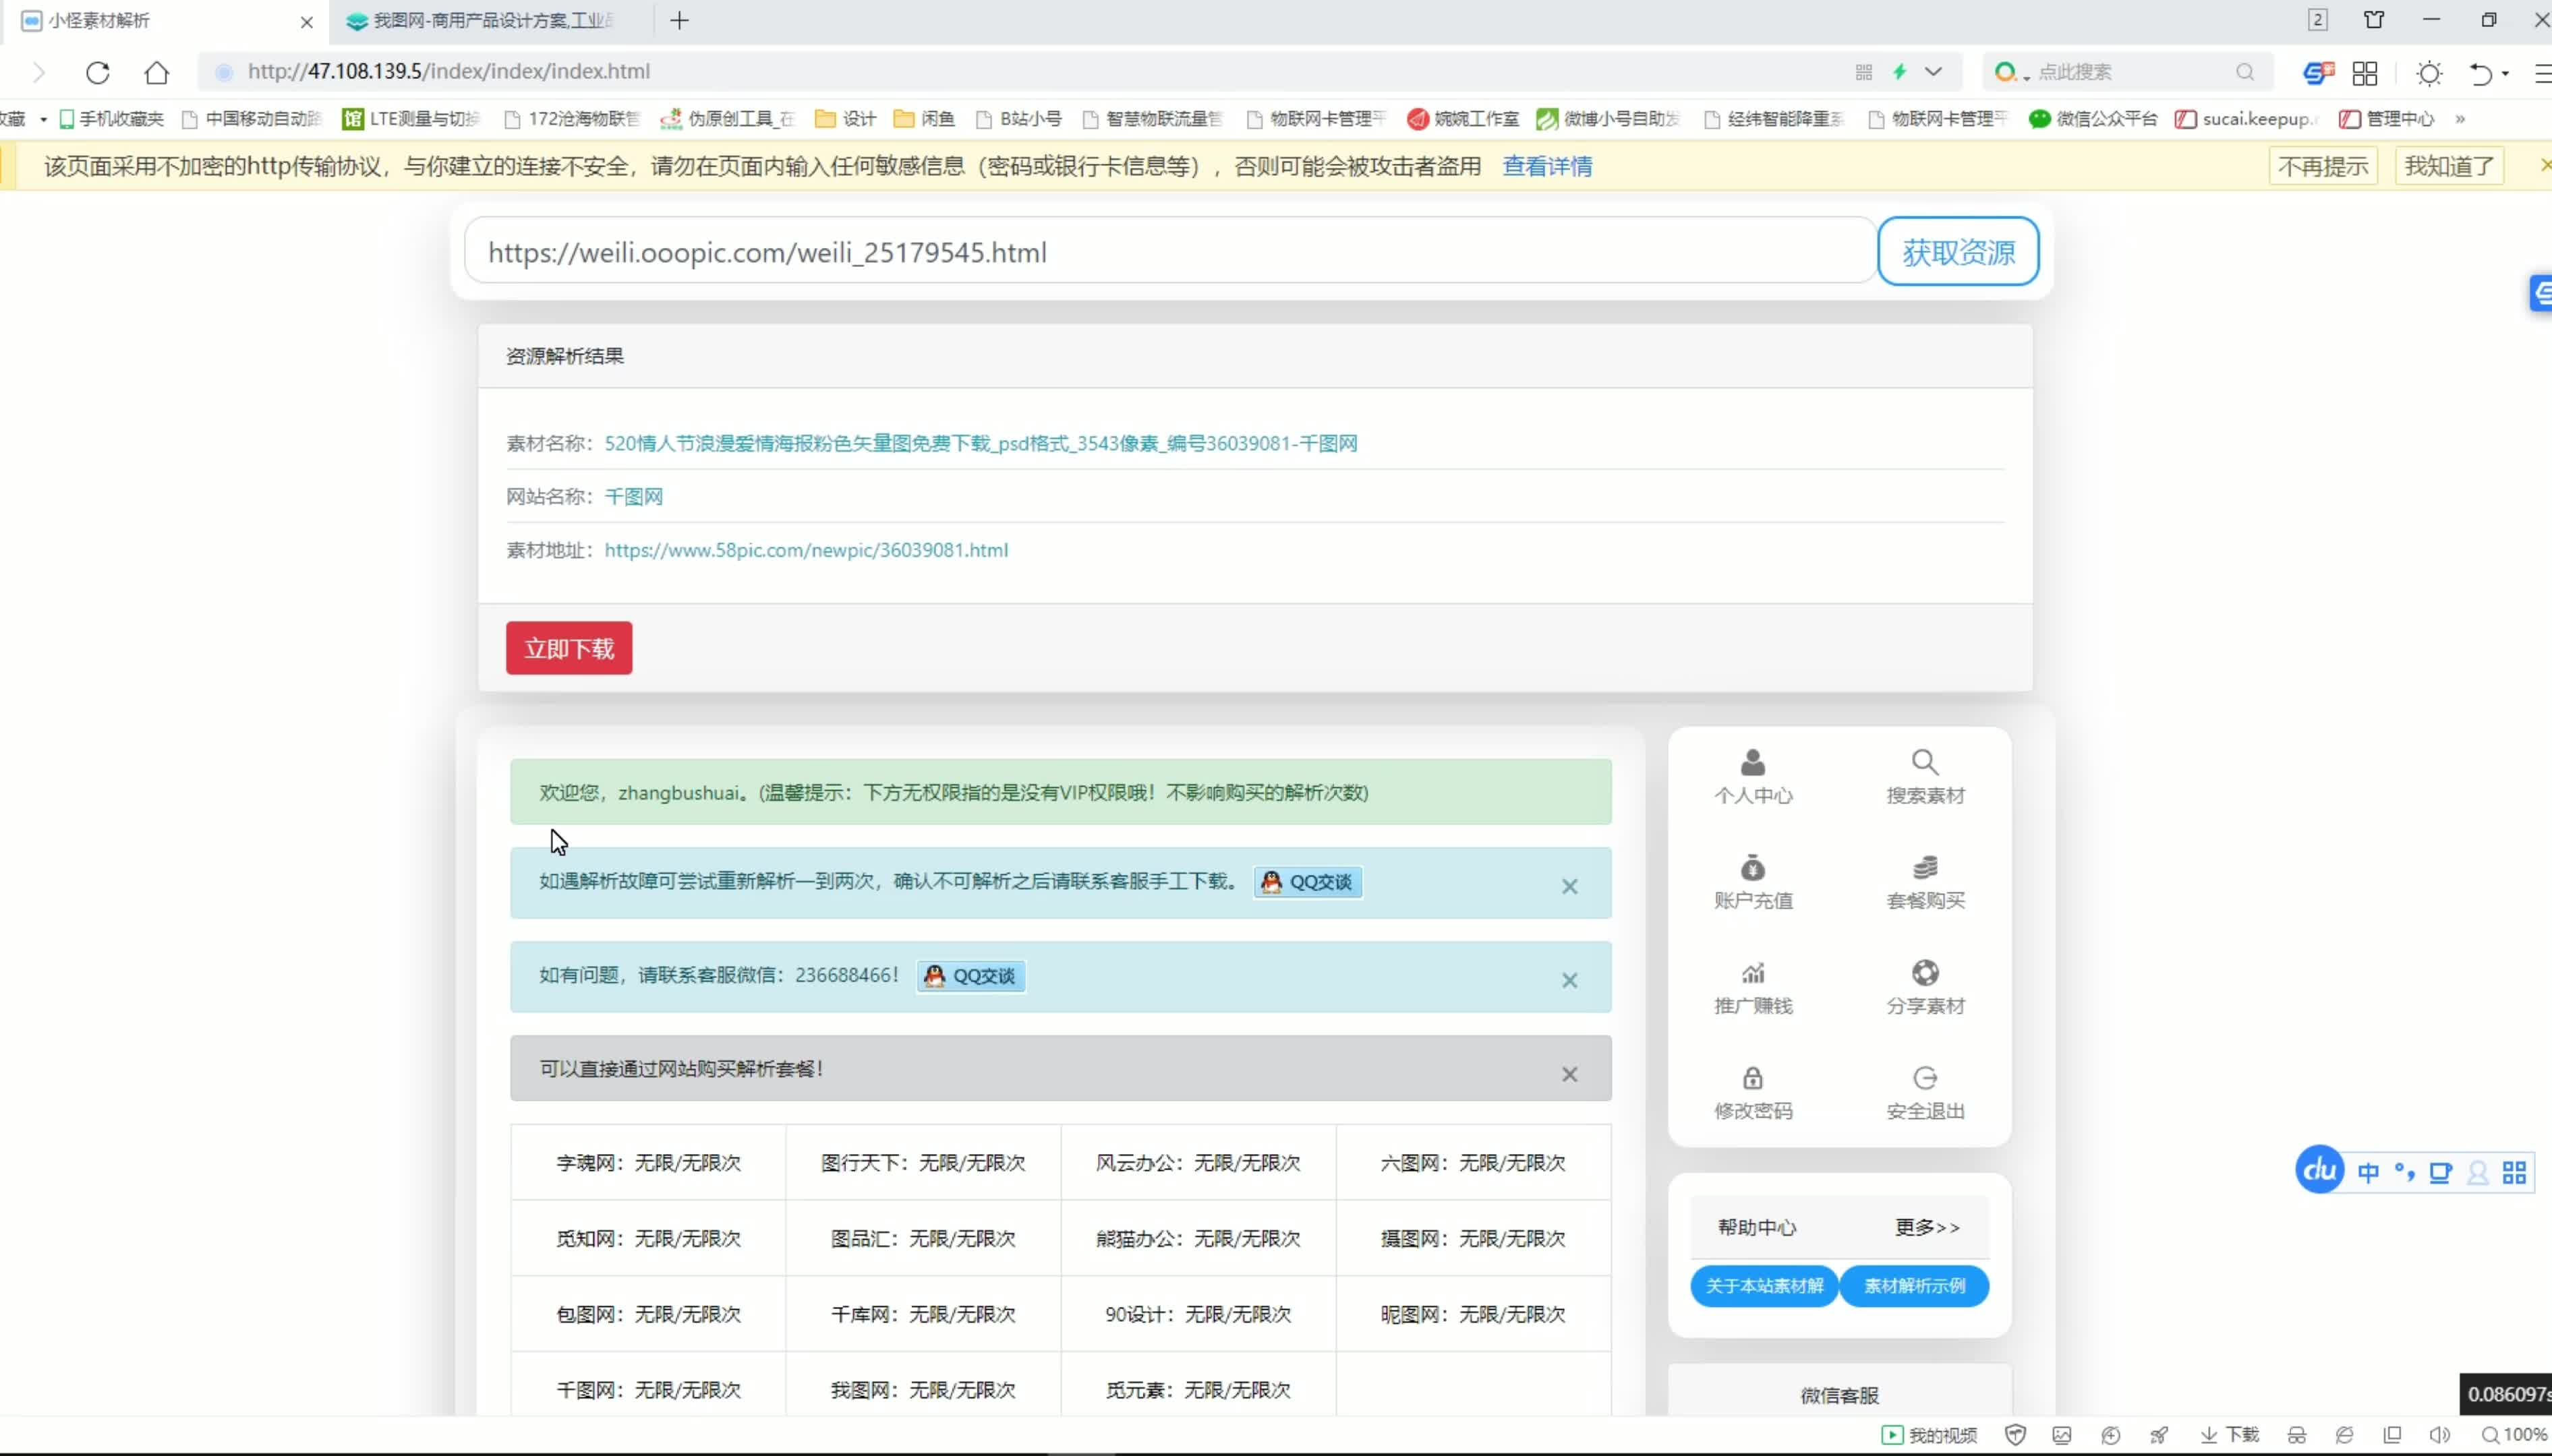Reload page with browser refresh icon
Image resolution: width=2552 pixels, height=1456 pixels.
[97, 72]
